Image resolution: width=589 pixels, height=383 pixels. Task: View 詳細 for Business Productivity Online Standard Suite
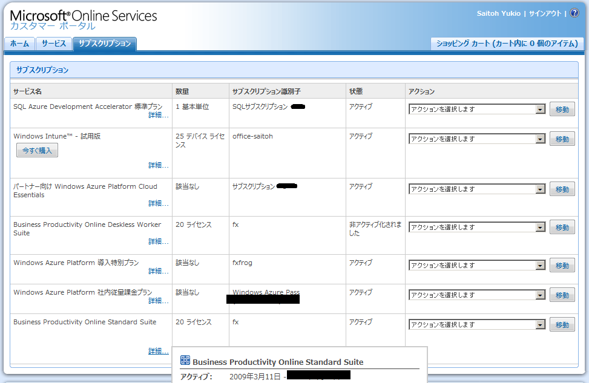[x=158, y=351]
